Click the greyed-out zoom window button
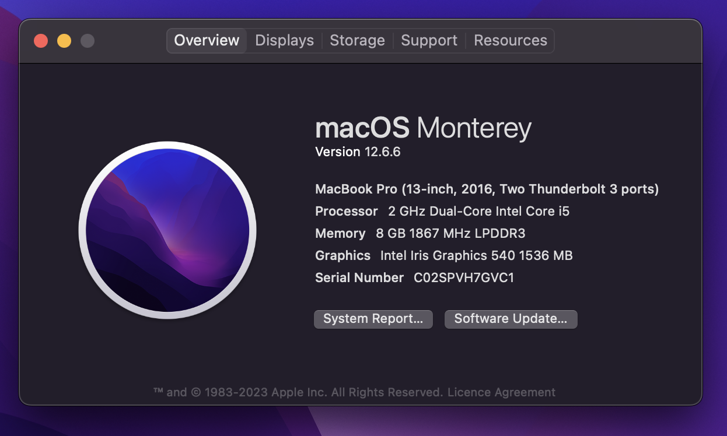 [x=88, y=41]
